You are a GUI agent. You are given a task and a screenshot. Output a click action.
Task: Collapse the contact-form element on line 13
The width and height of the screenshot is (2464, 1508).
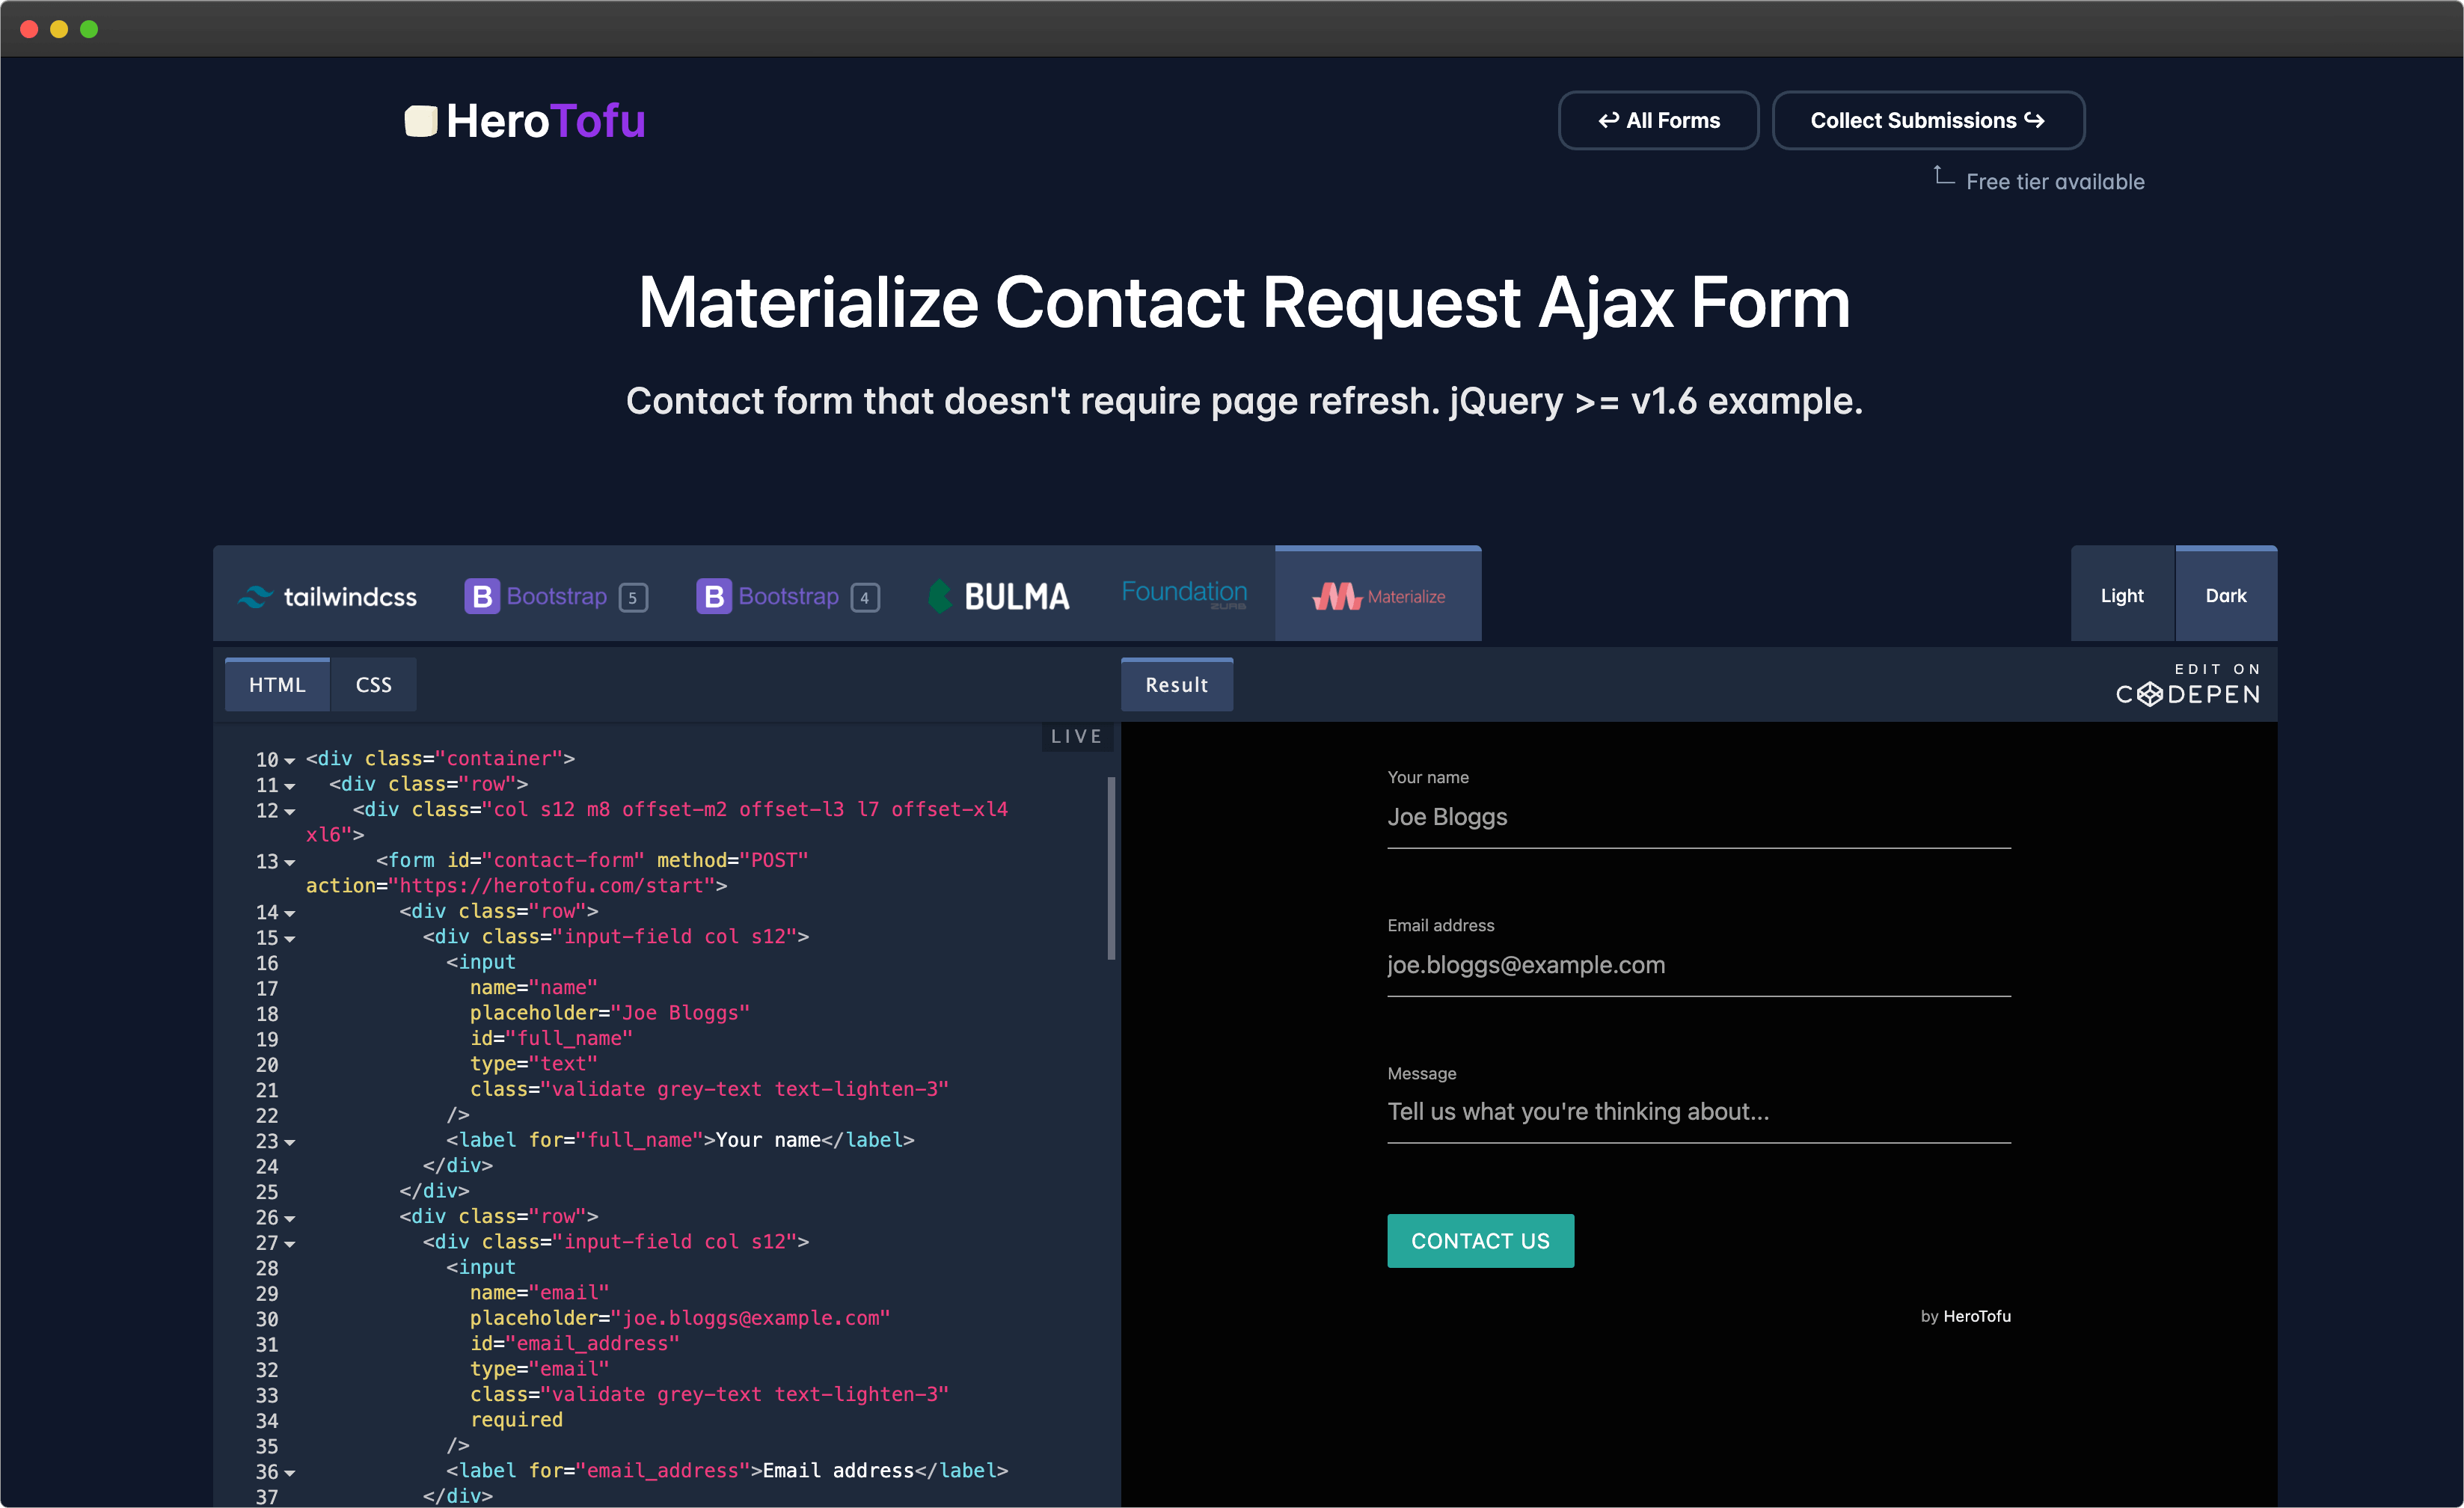(289, 862)
